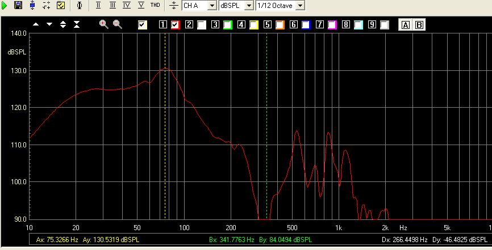Select the Roman numeral II toolbar icon
The width and height of the screenshot is (492, 250).
(99, 5)
